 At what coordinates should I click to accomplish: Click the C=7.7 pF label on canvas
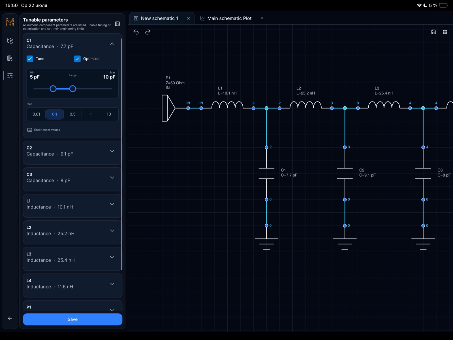coord(289,175)
